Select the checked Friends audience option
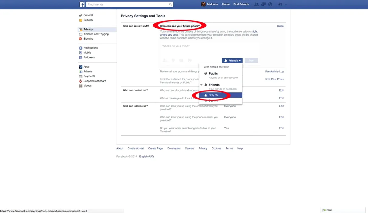The width and height of the screenshot is (368, 213). 214,85
